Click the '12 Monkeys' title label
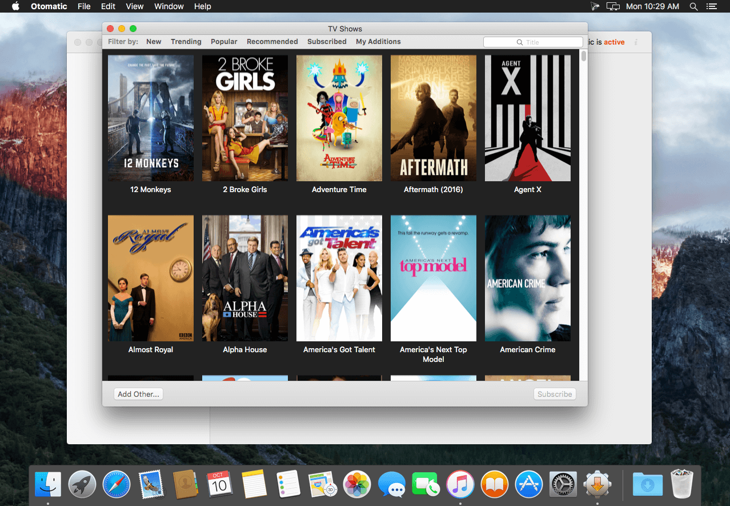730x506 pixels. point(151,189)
